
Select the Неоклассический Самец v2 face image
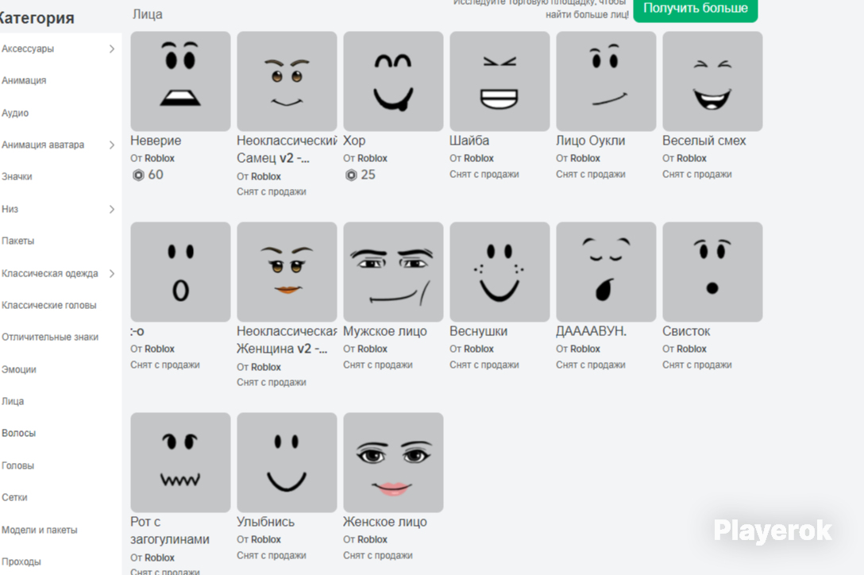(x=287, y=81)
